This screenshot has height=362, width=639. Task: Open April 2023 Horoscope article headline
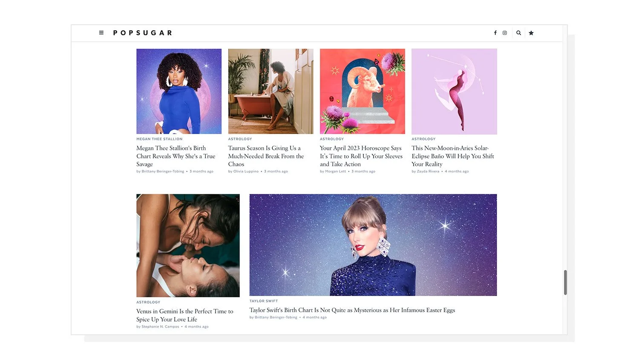(x=361, y=156)
